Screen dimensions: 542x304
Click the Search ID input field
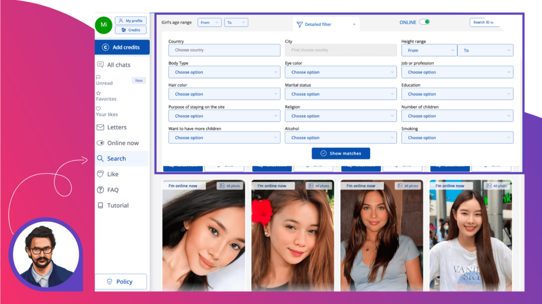pos(484,22)
